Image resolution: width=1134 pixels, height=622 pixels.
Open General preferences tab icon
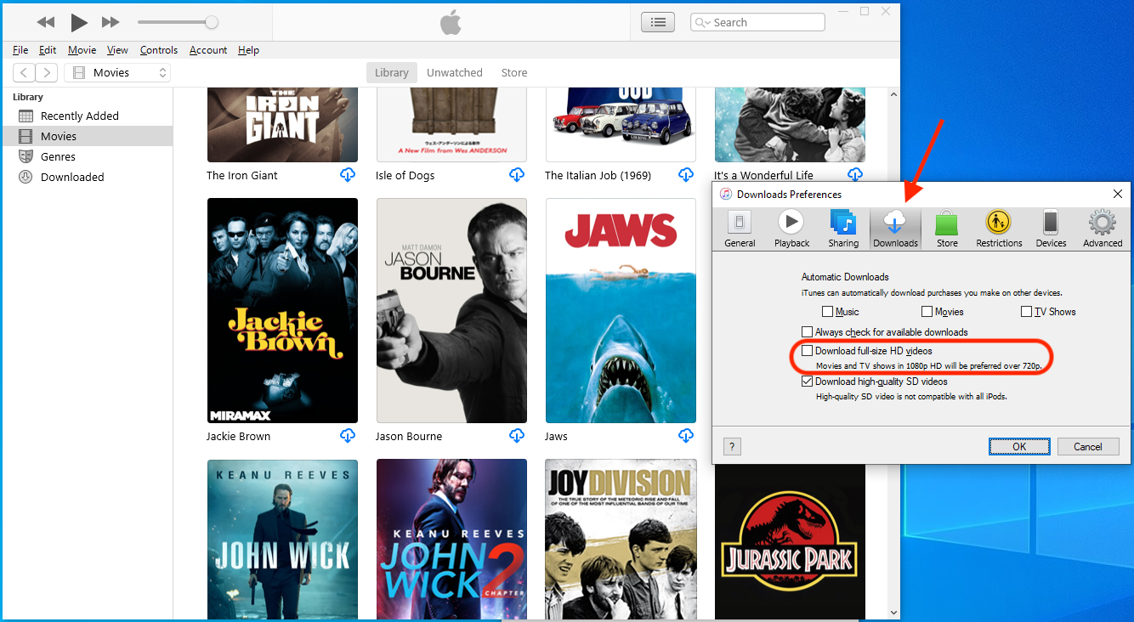740,229
